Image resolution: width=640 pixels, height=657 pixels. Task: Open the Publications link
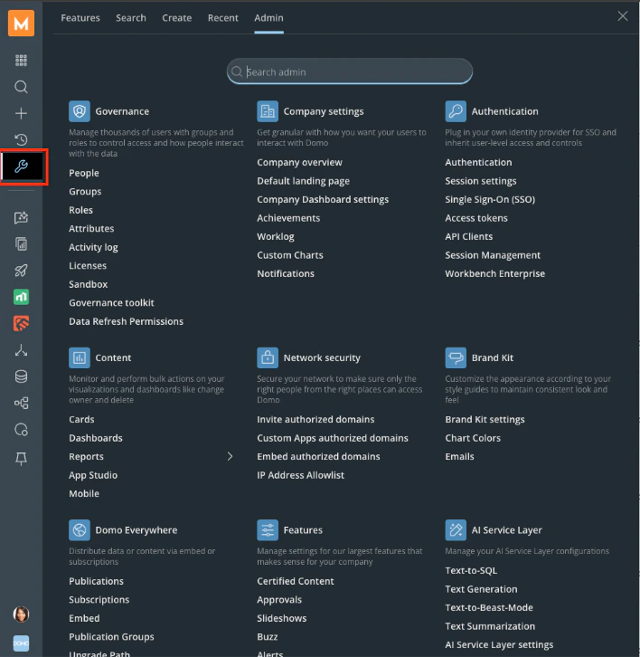(97, 581)
